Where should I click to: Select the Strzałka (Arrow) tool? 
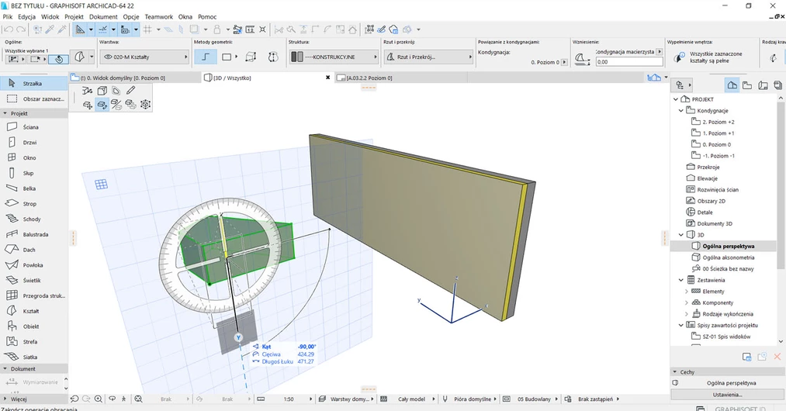click(x=33, y=83)
